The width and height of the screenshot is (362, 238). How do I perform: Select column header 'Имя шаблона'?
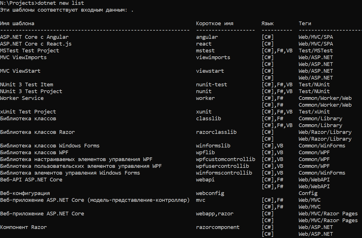(17, 24)
